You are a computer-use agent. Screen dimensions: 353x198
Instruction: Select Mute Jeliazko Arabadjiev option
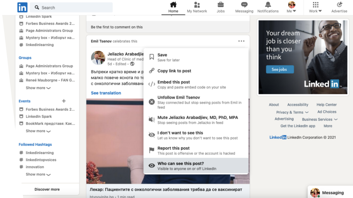pyautogui.click(x=196, y=120)
